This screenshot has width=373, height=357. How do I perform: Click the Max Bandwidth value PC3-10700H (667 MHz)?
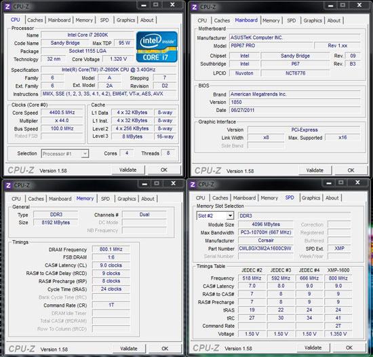tap(266, 233)
